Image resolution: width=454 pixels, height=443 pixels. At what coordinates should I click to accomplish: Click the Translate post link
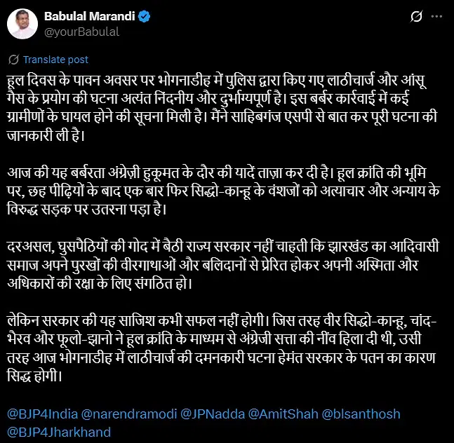[x=55, y=60]
